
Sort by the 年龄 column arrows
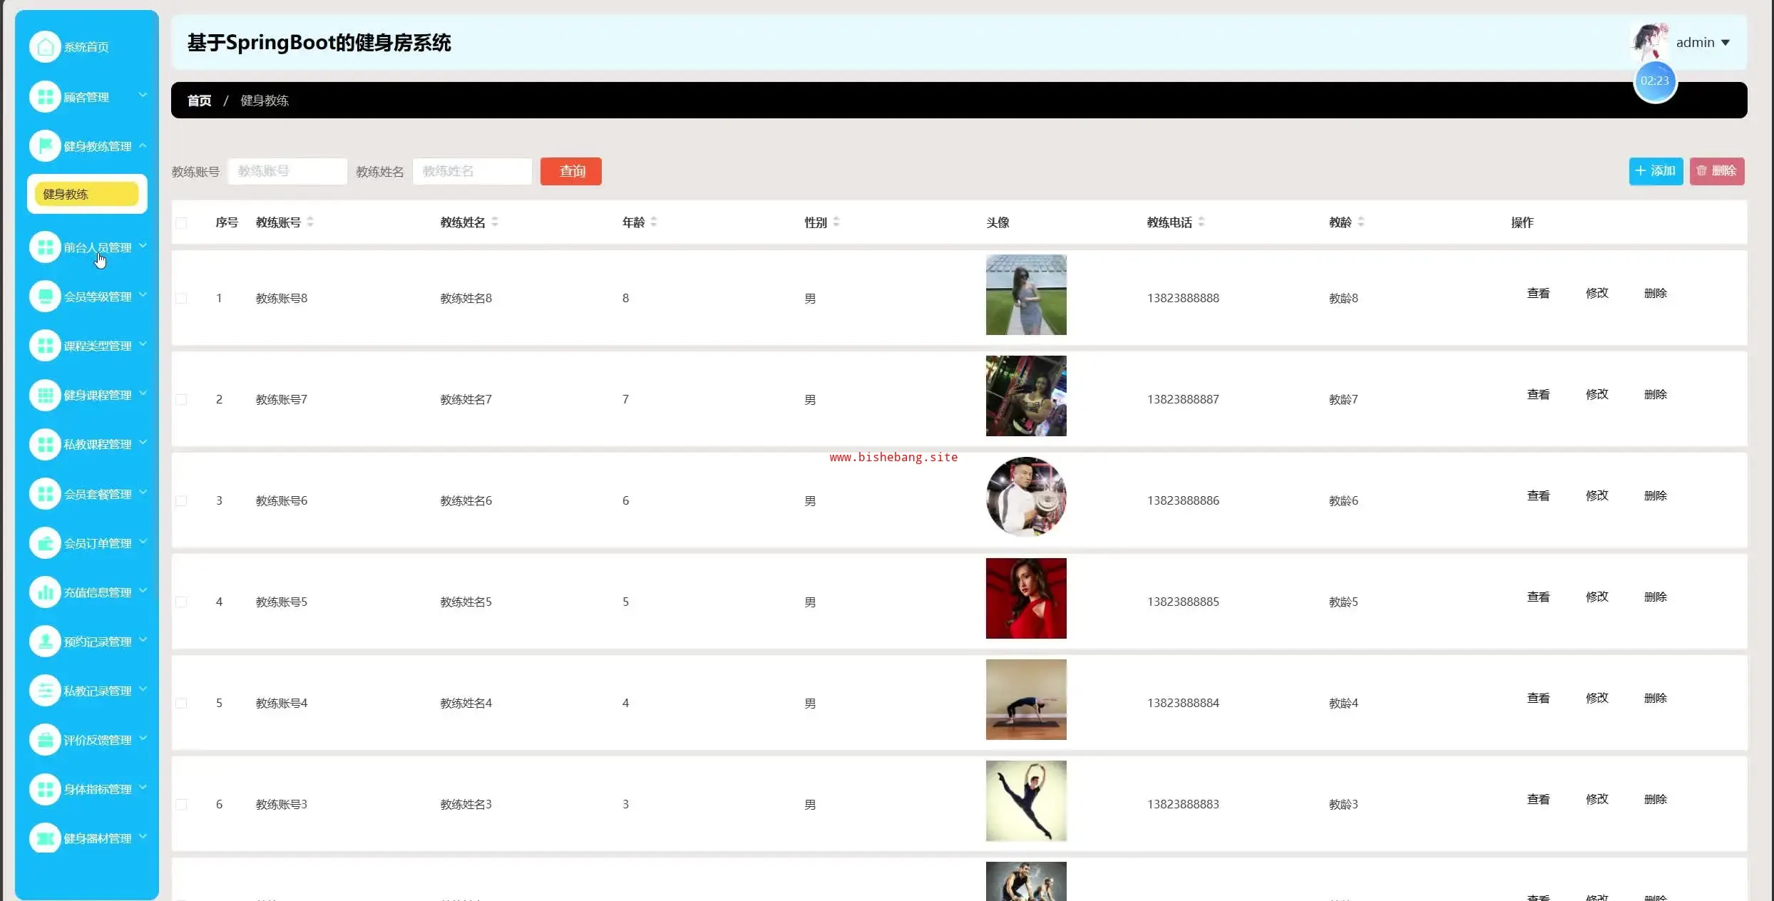[654, 222]
